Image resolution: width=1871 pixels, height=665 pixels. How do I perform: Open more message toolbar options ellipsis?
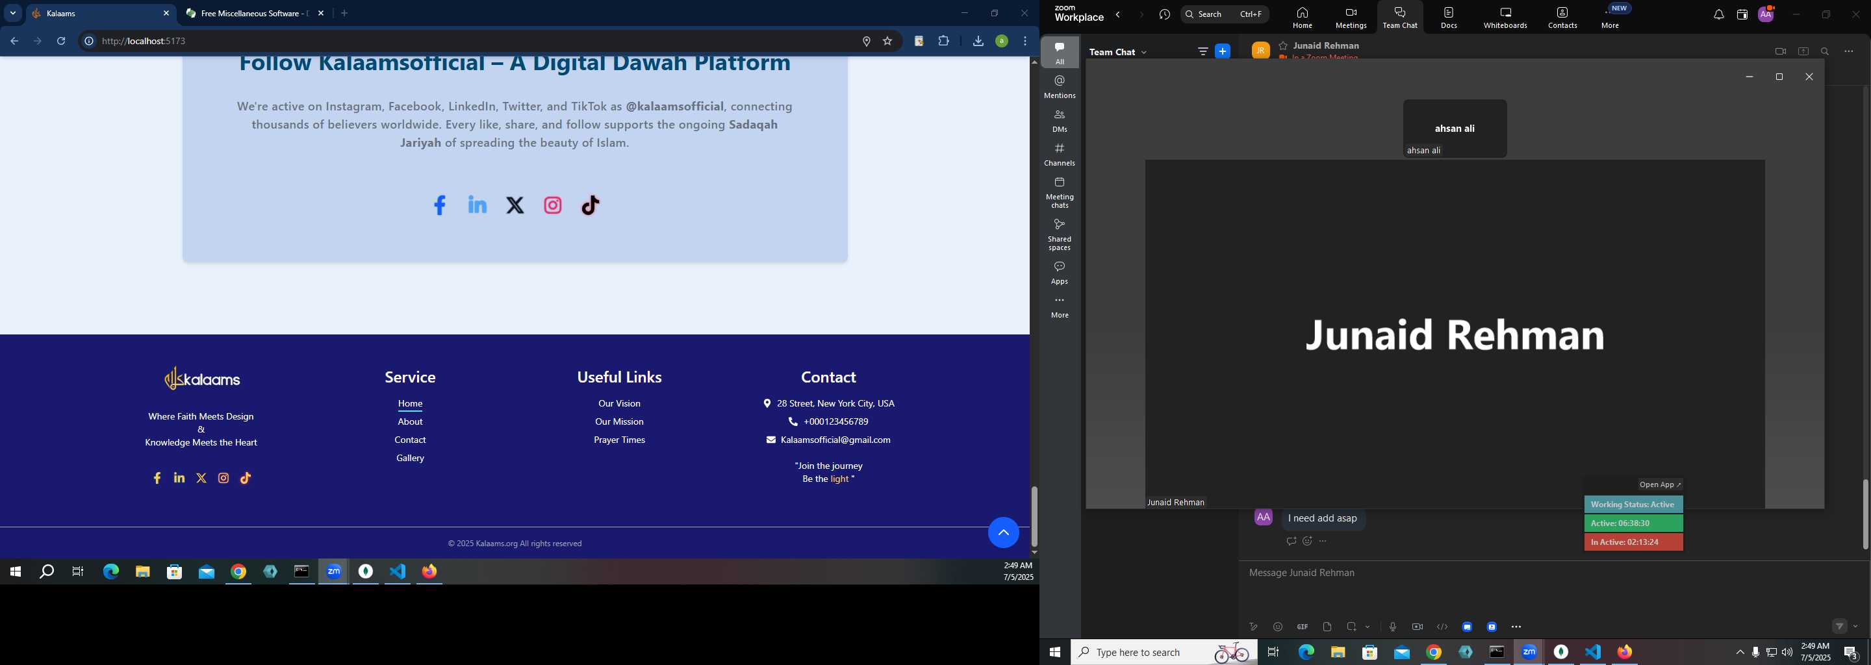[x=1516, y=627]
